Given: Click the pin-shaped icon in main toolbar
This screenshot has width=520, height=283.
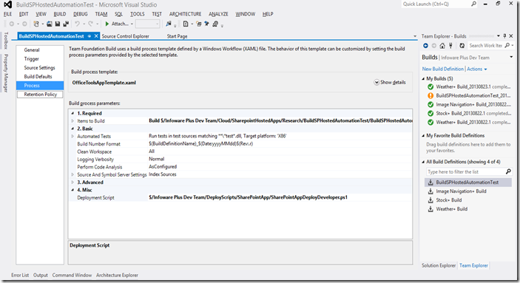Looking at the screenshot, I should pyautogui.click(x=206, y=24).
